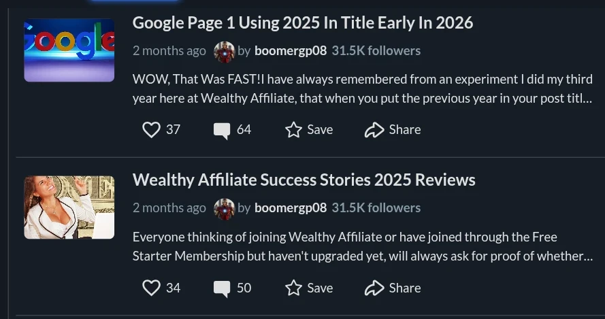
Task: Open boomergp08 avatar on Google post
Action: 224,51
